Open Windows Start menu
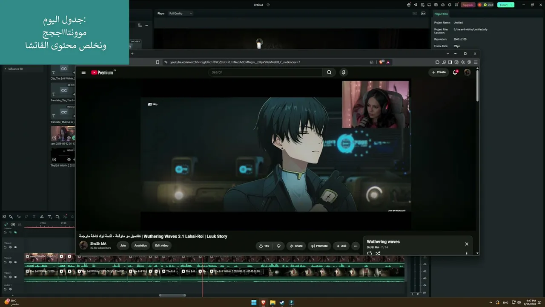Screen dimensions: 545x307 pos(254,303)
